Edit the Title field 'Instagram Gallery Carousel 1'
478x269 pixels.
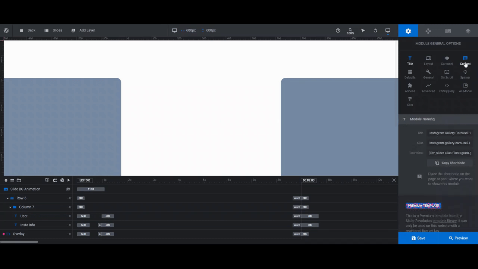(450, 133)
